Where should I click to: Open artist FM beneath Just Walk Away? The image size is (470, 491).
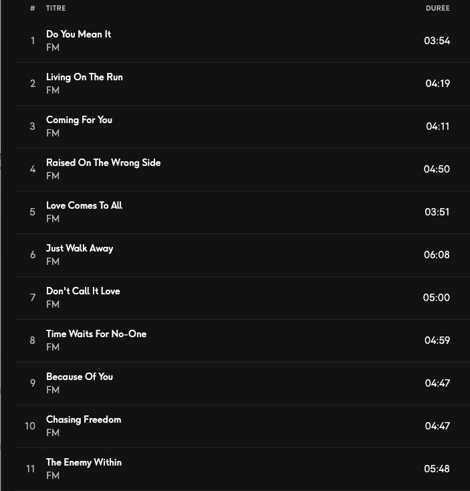[x=53, y=262]
